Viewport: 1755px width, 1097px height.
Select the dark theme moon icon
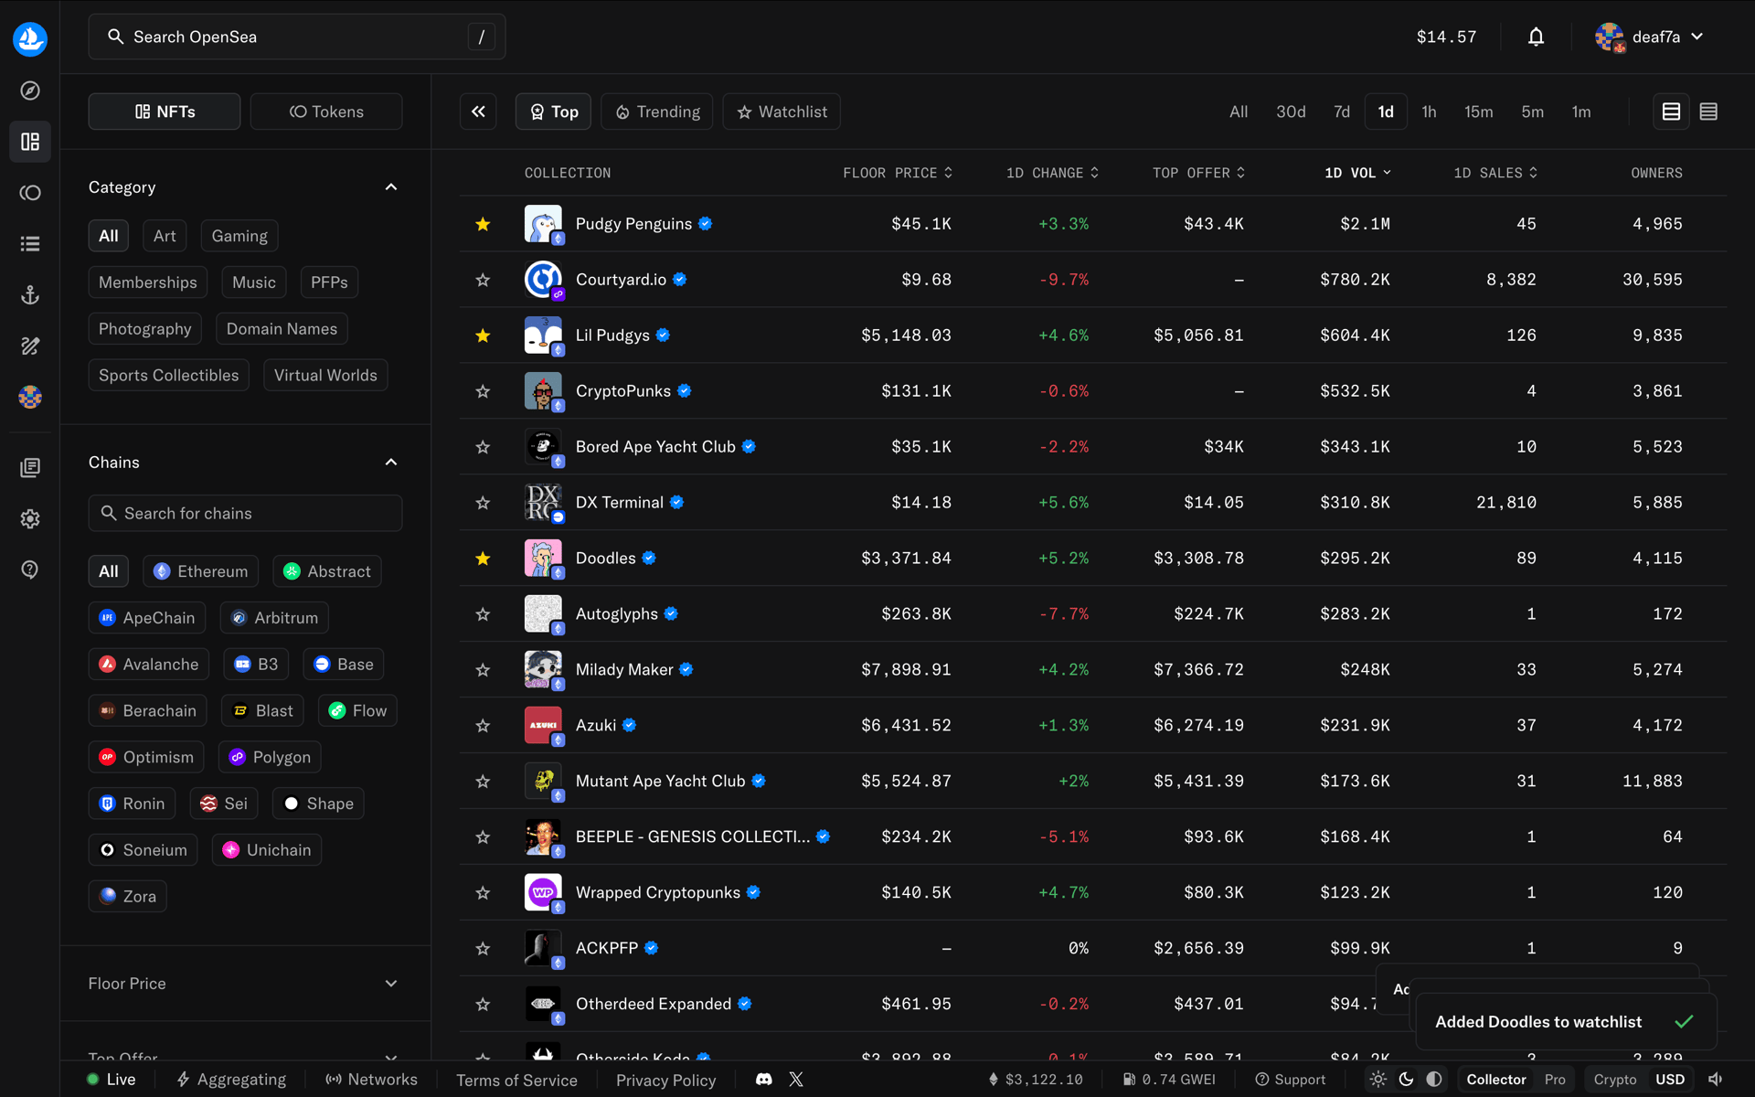coord(1406,1080)
